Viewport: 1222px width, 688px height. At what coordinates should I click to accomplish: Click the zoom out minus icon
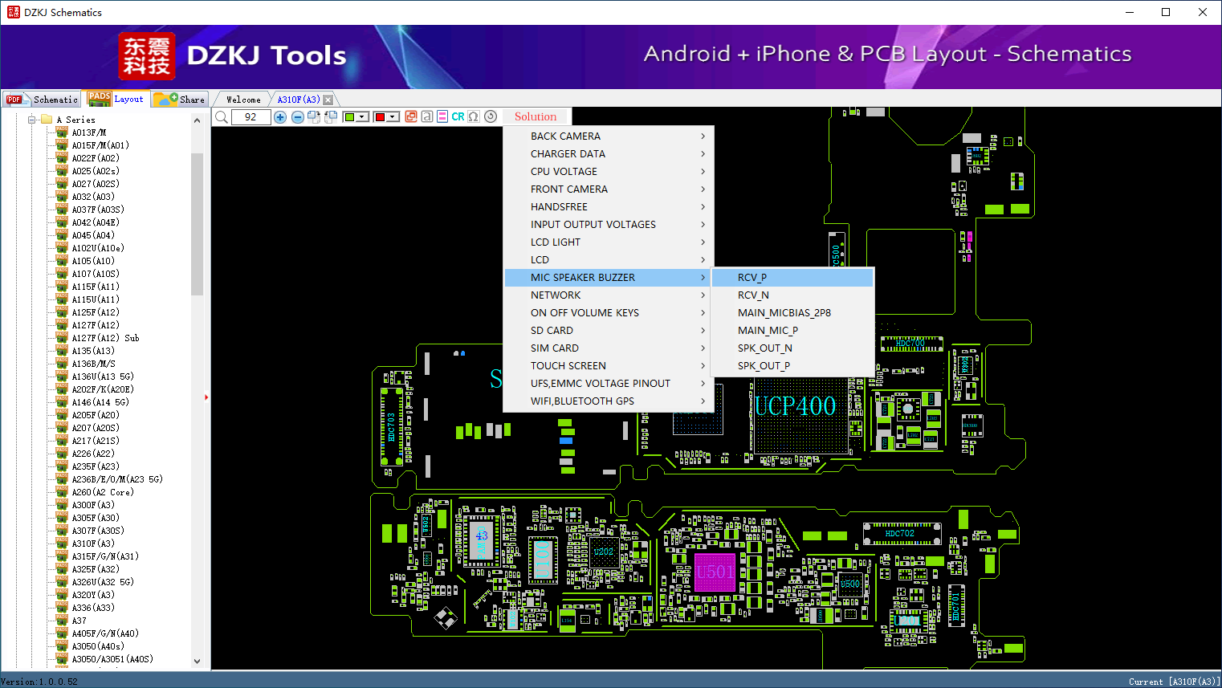coord(297,117)
